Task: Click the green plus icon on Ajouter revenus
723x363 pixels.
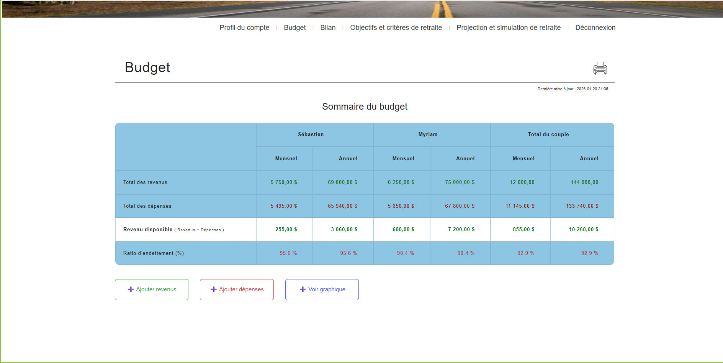Action: (130, 289)
